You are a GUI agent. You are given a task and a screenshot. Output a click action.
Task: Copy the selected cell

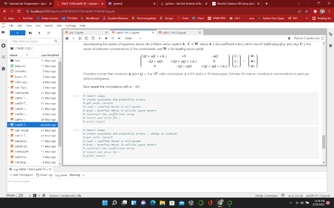[86, 38]
